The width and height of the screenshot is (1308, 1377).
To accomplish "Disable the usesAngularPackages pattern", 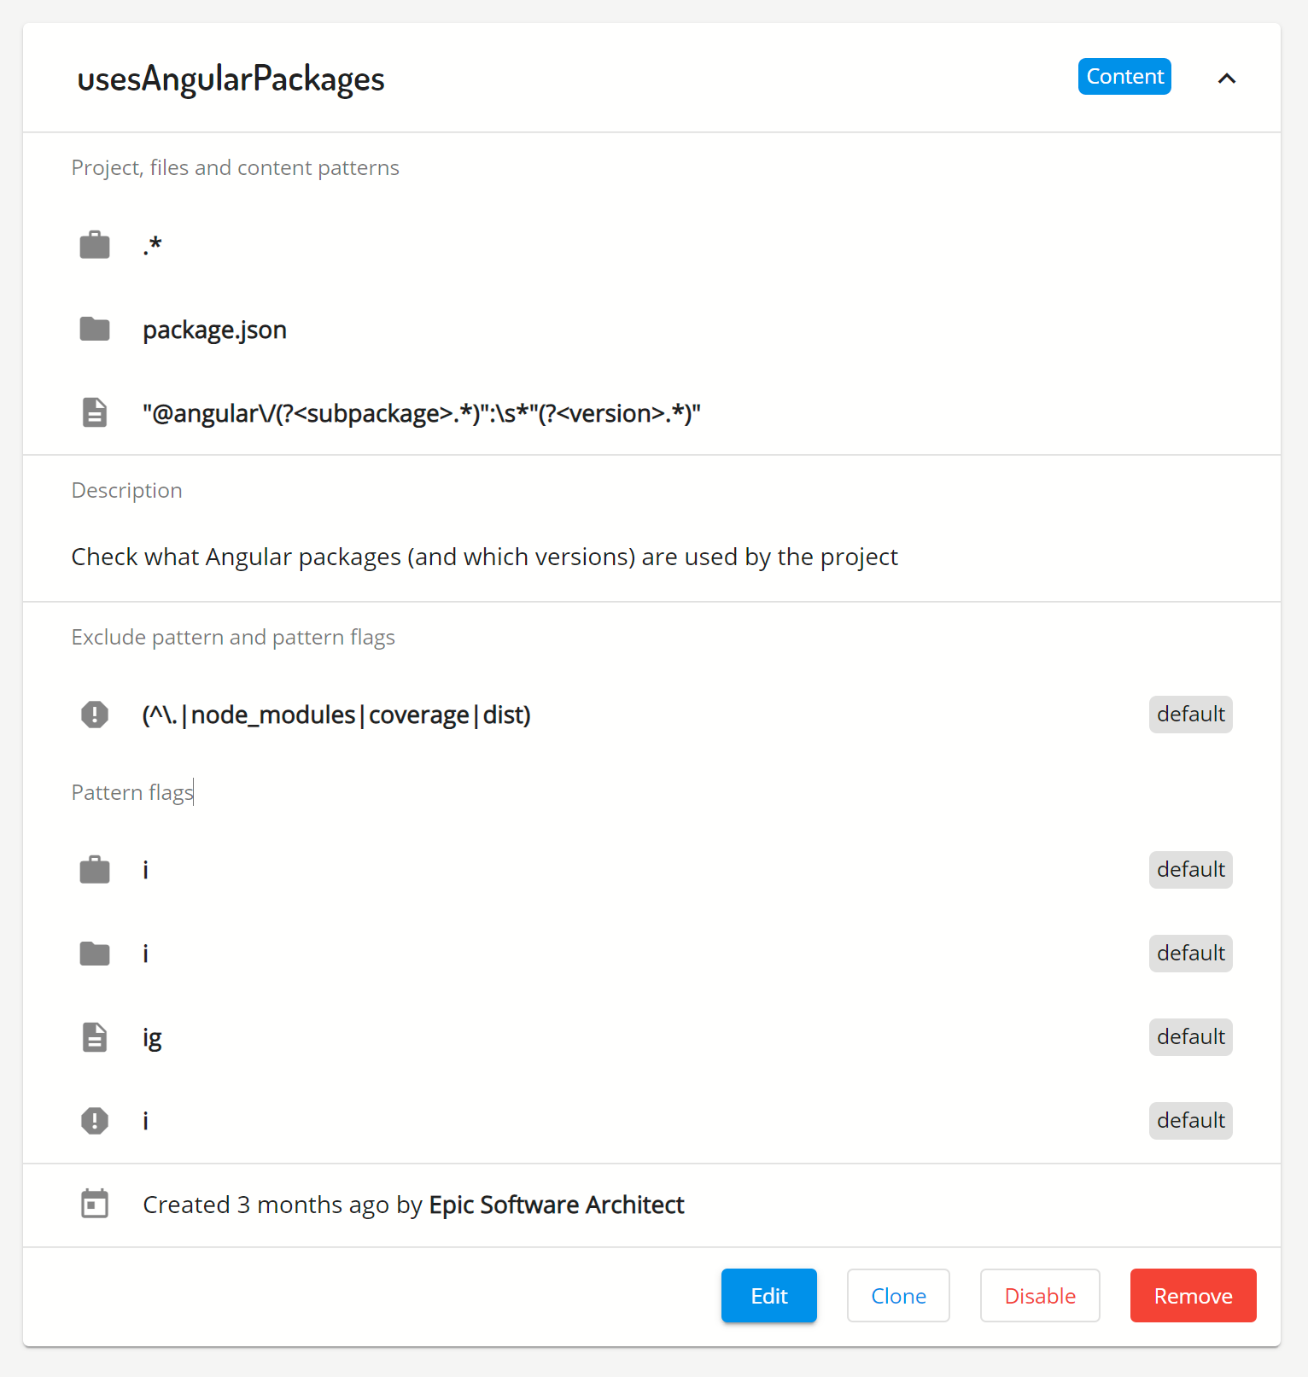I will point(1039,1295).
